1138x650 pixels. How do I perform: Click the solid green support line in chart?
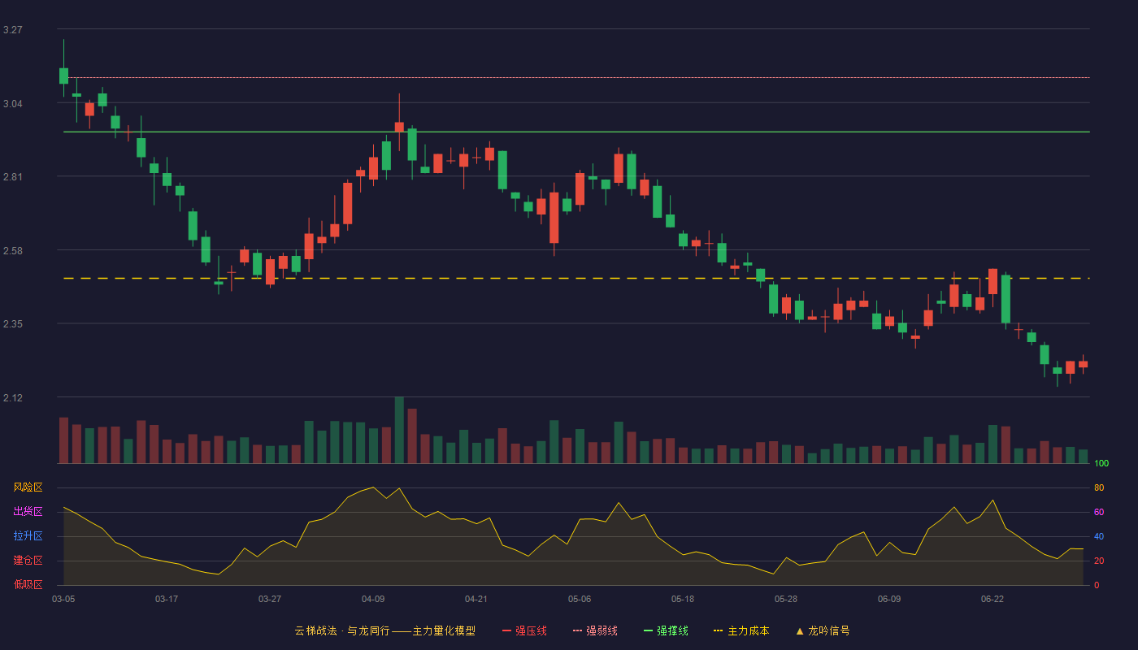[x=576, y=132]
